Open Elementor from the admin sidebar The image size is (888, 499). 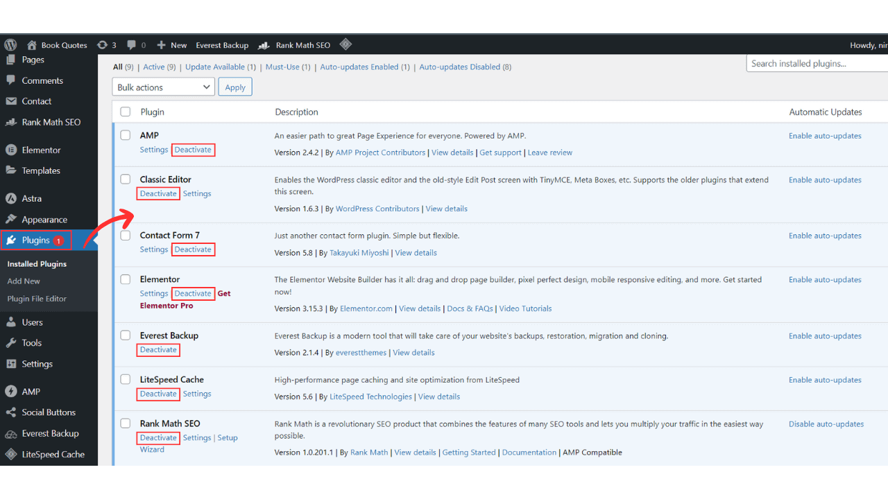point(43,150)
